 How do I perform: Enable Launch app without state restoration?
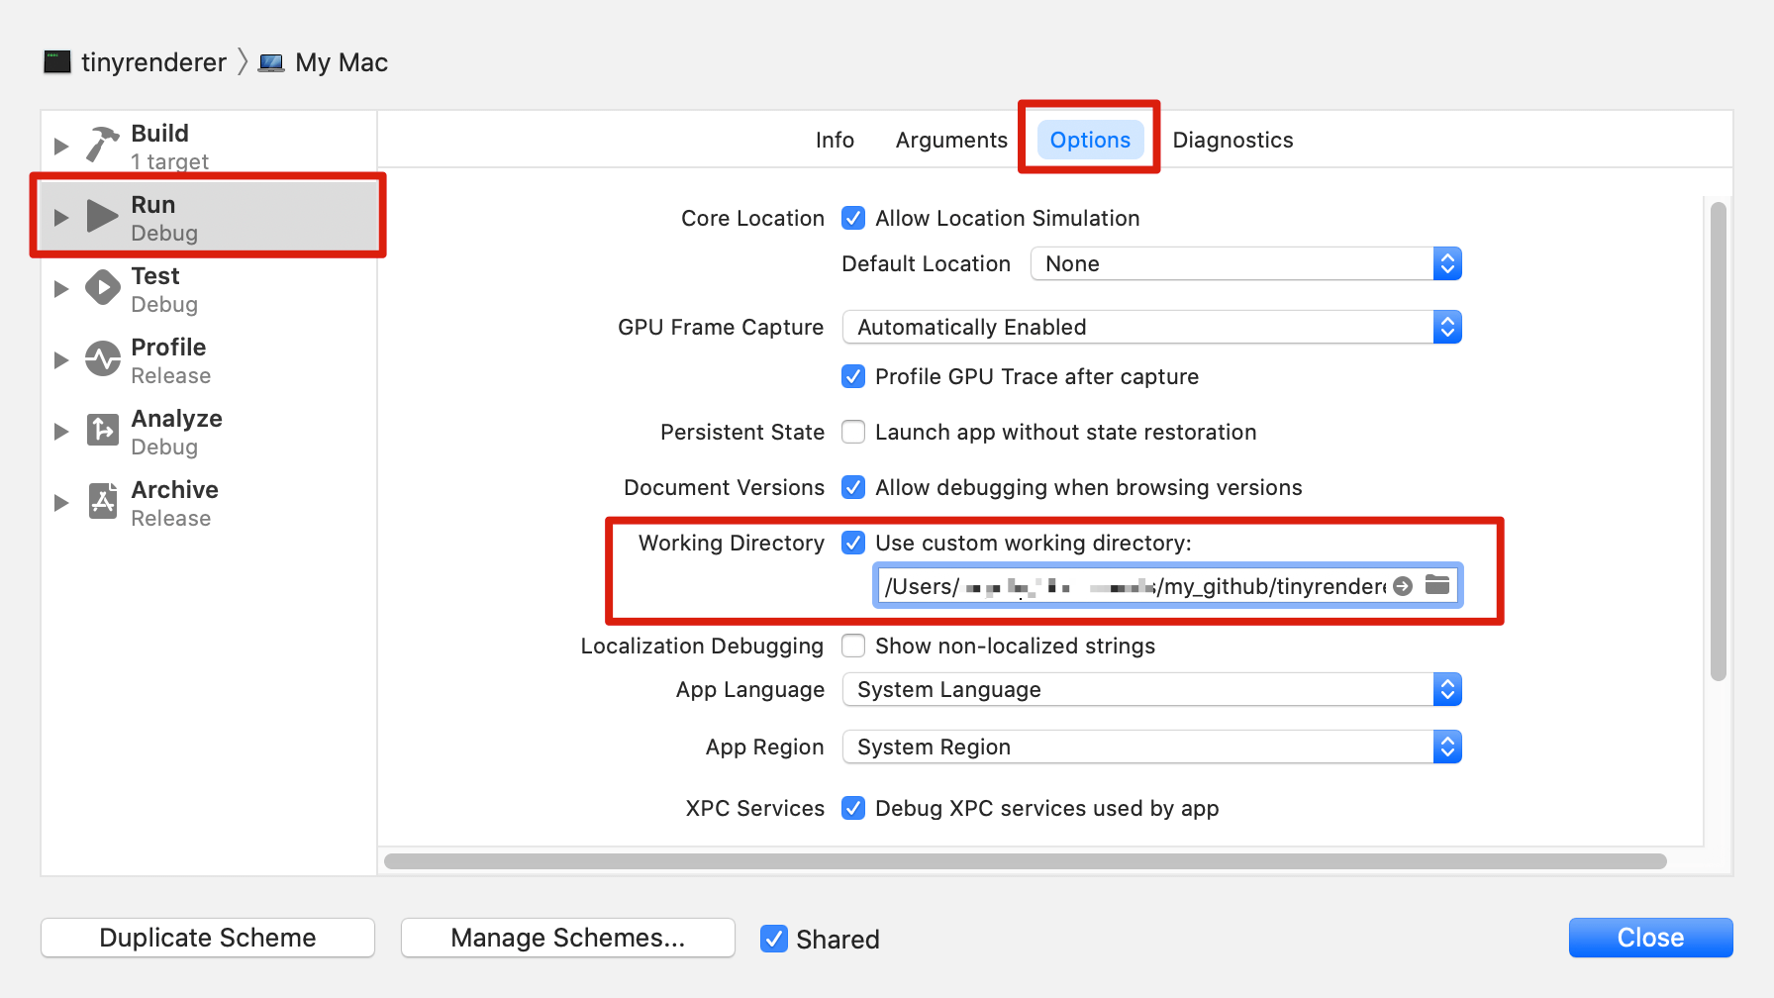pyautogui.click(x=853, y=432)
